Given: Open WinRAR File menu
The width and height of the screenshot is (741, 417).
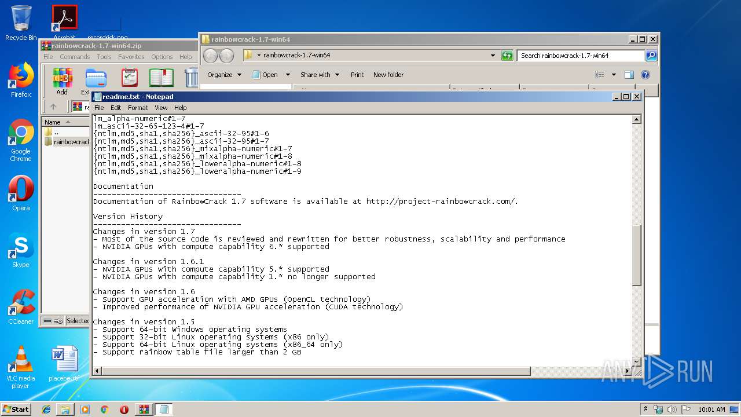Looking at the screenshot, I should point(48,57).
